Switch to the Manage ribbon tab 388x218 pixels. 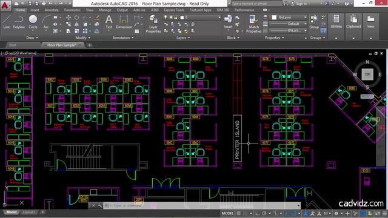105,10
